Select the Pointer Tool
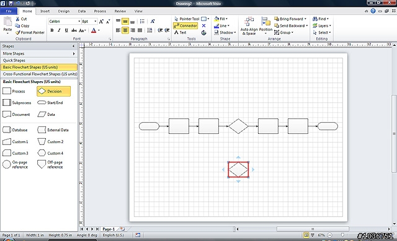Viewport: 397px width, 241px height. [187, 19]
